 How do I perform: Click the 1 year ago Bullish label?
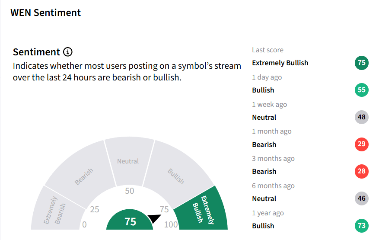click(263, 226)
